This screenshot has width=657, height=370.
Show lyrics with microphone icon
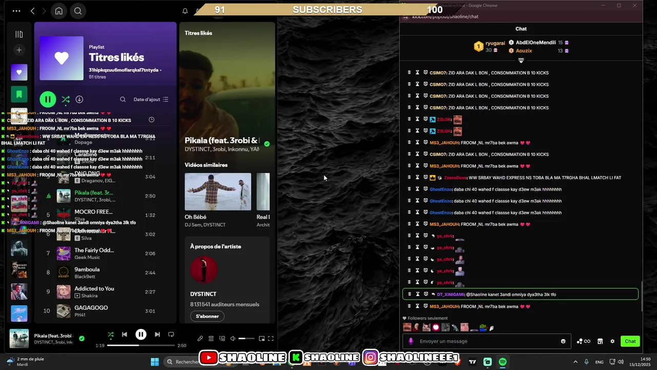(200, 339)
